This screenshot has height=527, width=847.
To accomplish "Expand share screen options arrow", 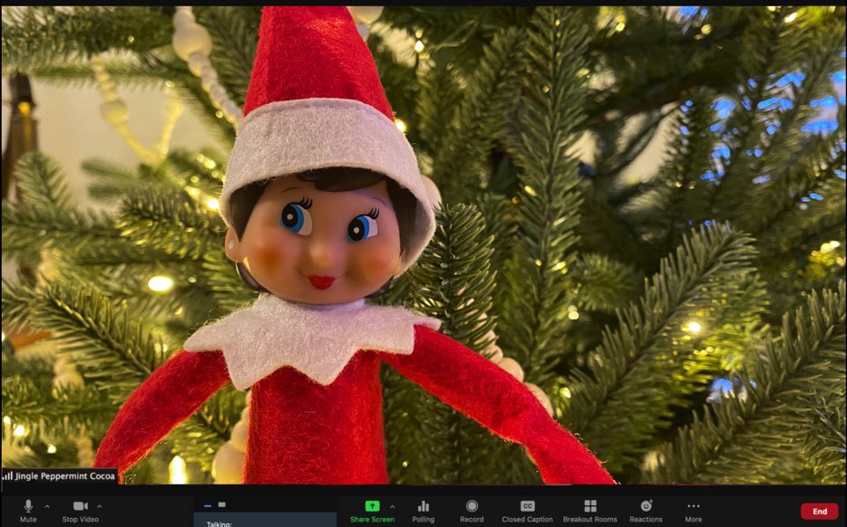I will point(392,506).
